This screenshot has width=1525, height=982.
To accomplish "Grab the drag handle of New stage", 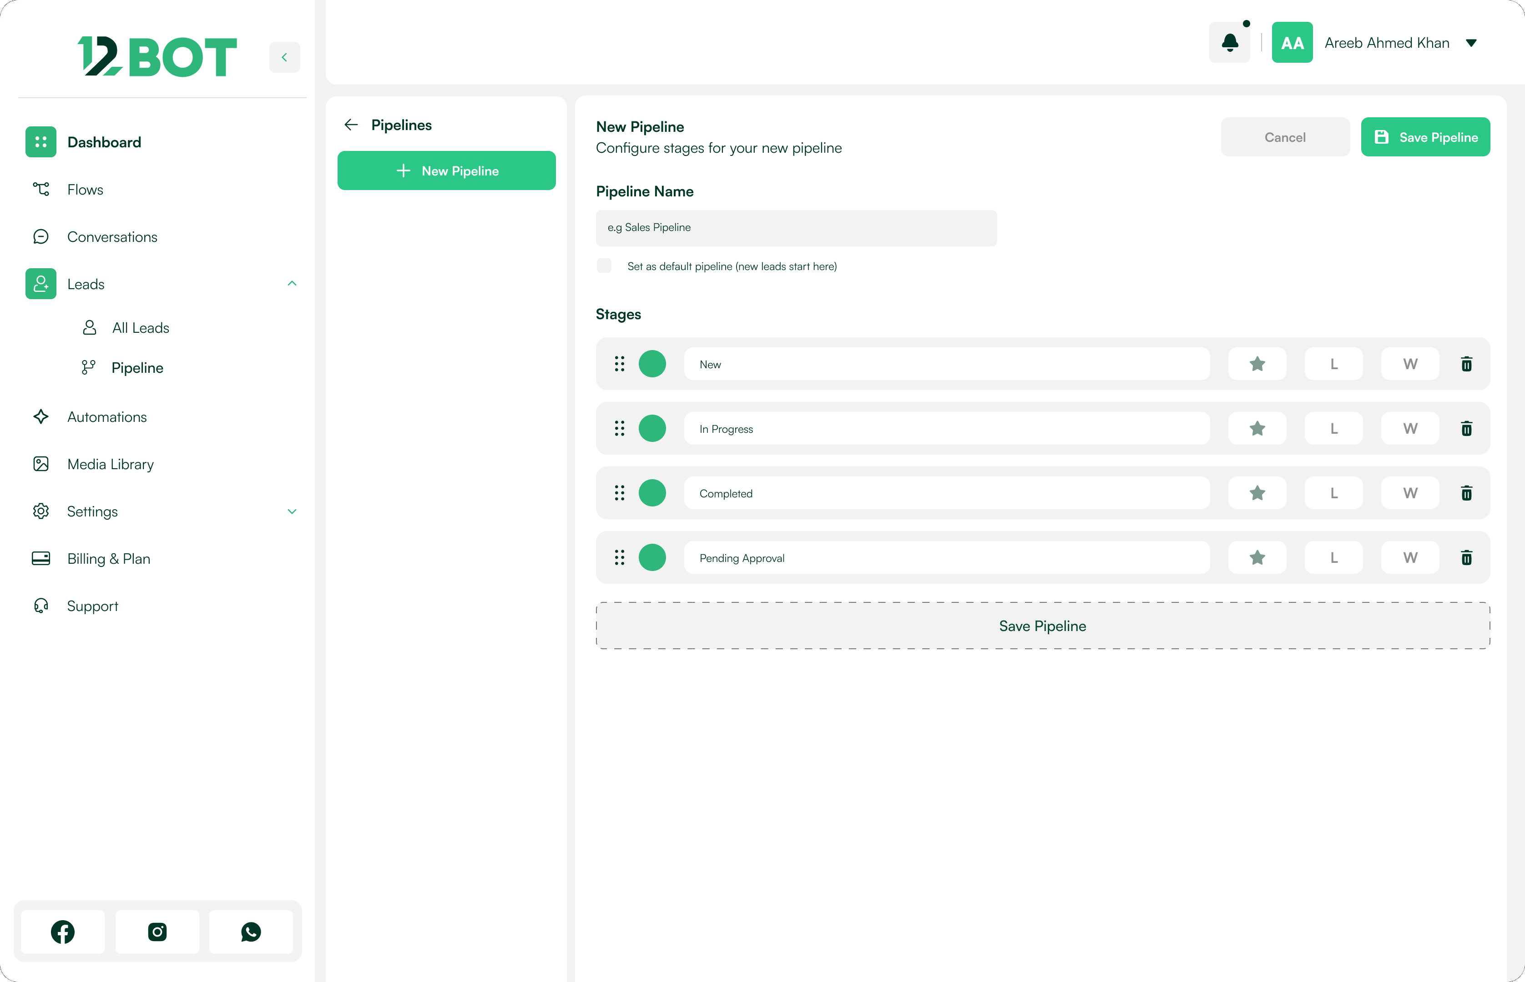I will point(619,364).
